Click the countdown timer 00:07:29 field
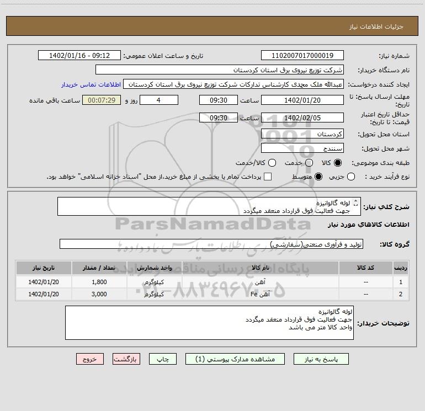 click(x=102, y=100)
